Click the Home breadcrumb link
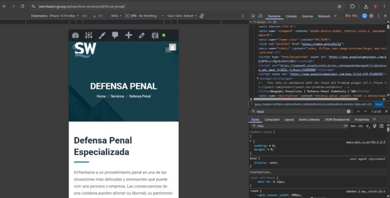Viewport: 390px width, 198px height. tap(101, 96)
